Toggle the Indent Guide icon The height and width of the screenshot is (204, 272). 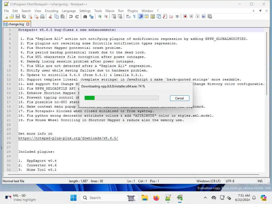pos(141,17)
